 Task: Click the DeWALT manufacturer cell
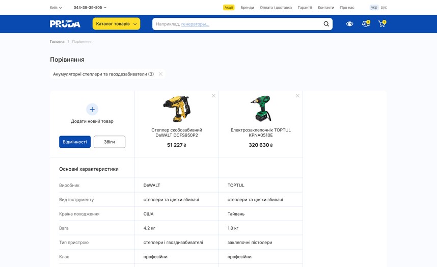click(152, 185)
